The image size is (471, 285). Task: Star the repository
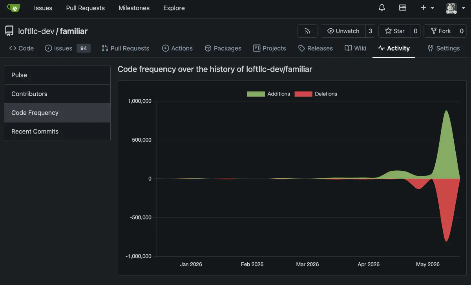395,31
